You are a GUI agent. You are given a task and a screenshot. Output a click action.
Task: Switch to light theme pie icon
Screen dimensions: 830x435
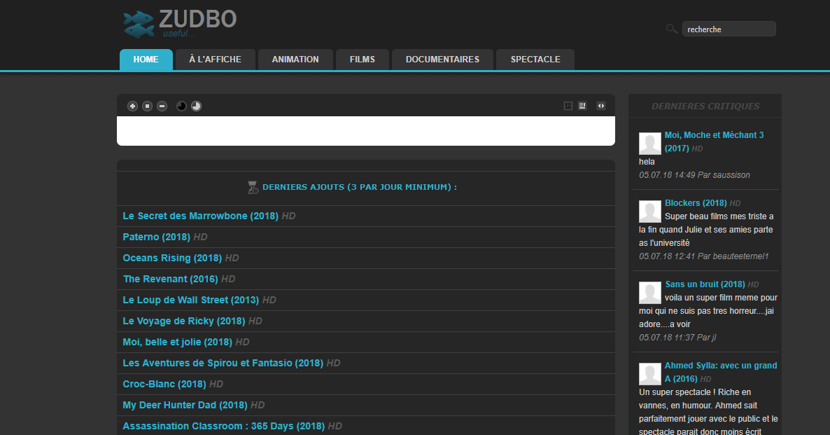click(x=197, y=106)
